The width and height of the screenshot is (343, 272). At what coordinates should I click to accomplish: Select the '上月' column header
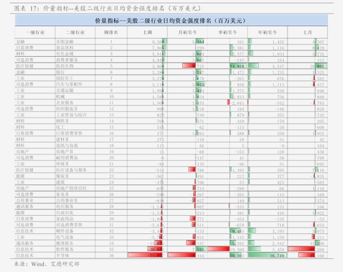[x=308, y=33]
